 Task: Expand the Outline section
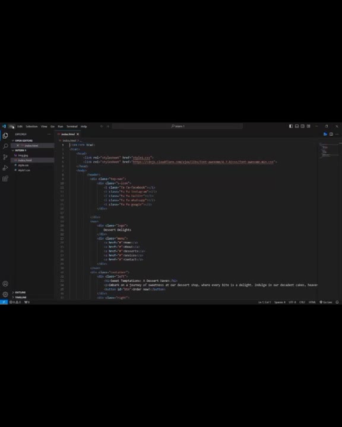(19, 292)
